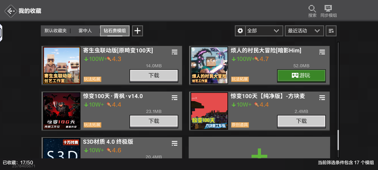Switch to the 雾中人 tab
378x170 pixels.
(85, 31)
